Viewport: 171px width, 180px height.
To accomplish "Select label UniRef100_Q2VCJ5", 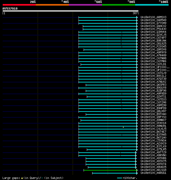I will click(153, 35).
